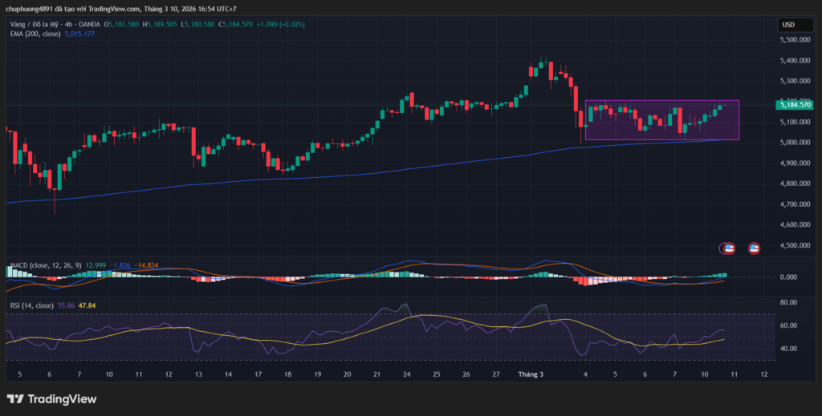Click the TradingView wordmark text at bottom
Screen dimensions: 822x416
(x=62, y=399)
